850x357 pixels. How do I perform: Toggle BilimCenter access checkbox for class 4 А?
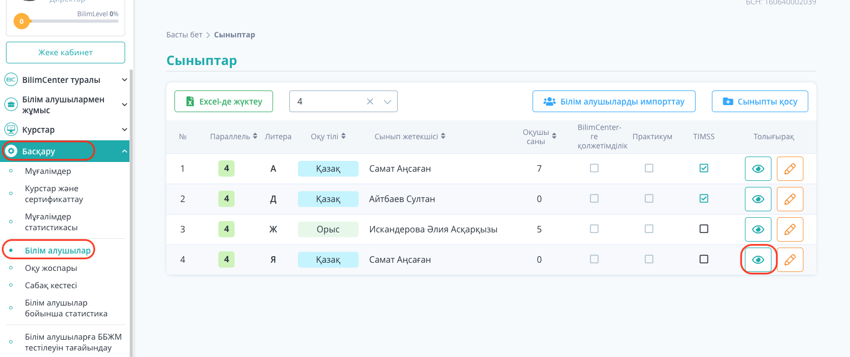click(x=594, y=168)
